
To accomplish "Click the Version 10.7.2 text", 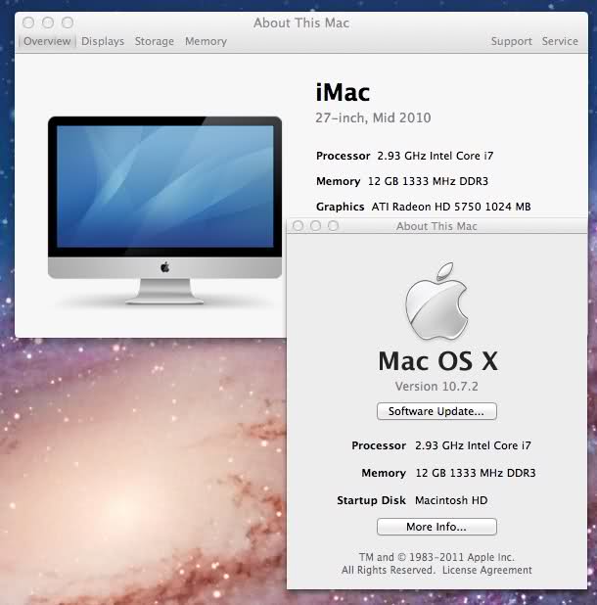I will pos(436,387).
